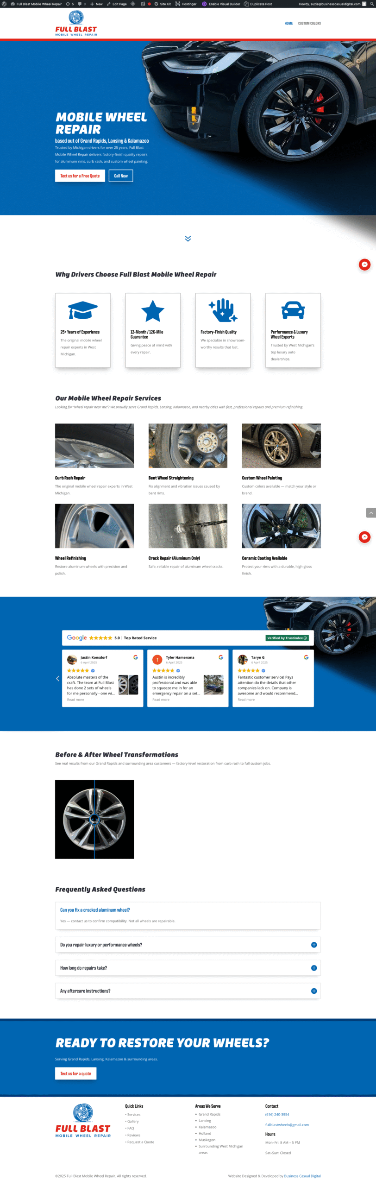The width and height of the screenshot is (376, 1186).
Task: Go to Request a Quote footer link
Action: tap(141, 1142)
